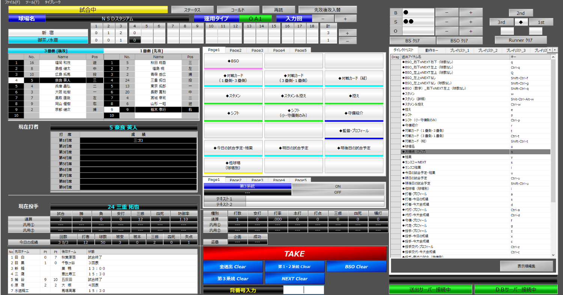Click the diamond home base icon

[x=521, y=22]
